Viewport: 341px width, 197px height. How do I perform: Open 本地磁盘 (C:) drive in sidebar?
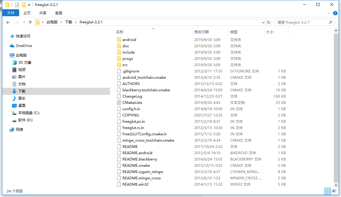(x=29, y=113)
